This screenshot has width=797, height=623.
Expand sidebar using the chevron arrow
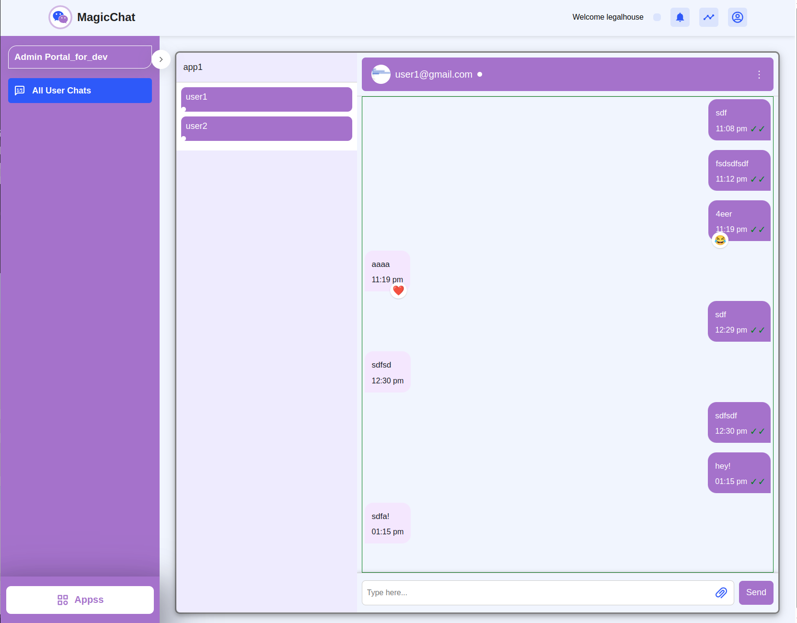(x=161, y=59)
